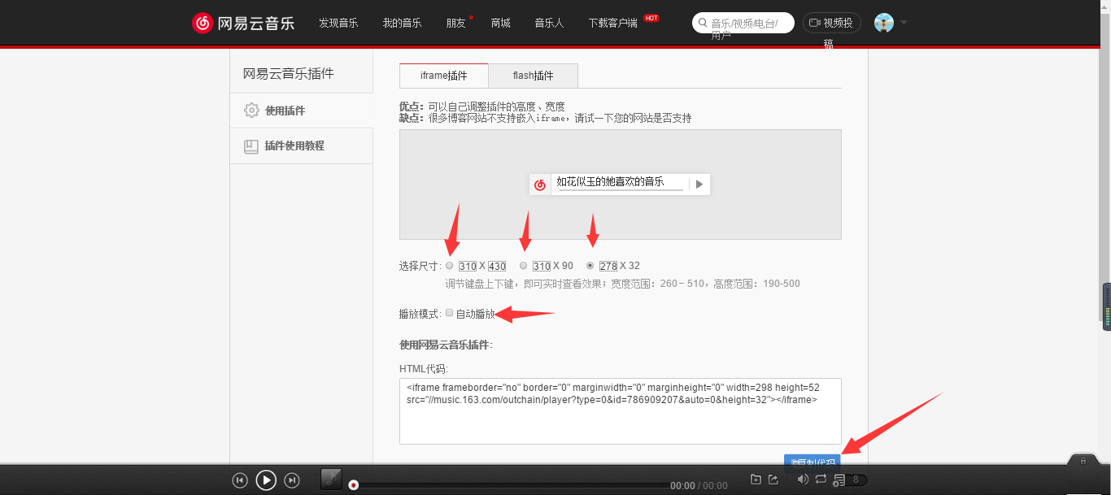Click the 310 width field before X 90
Viewport: 1111px width, 495px height.
point(542,266)
